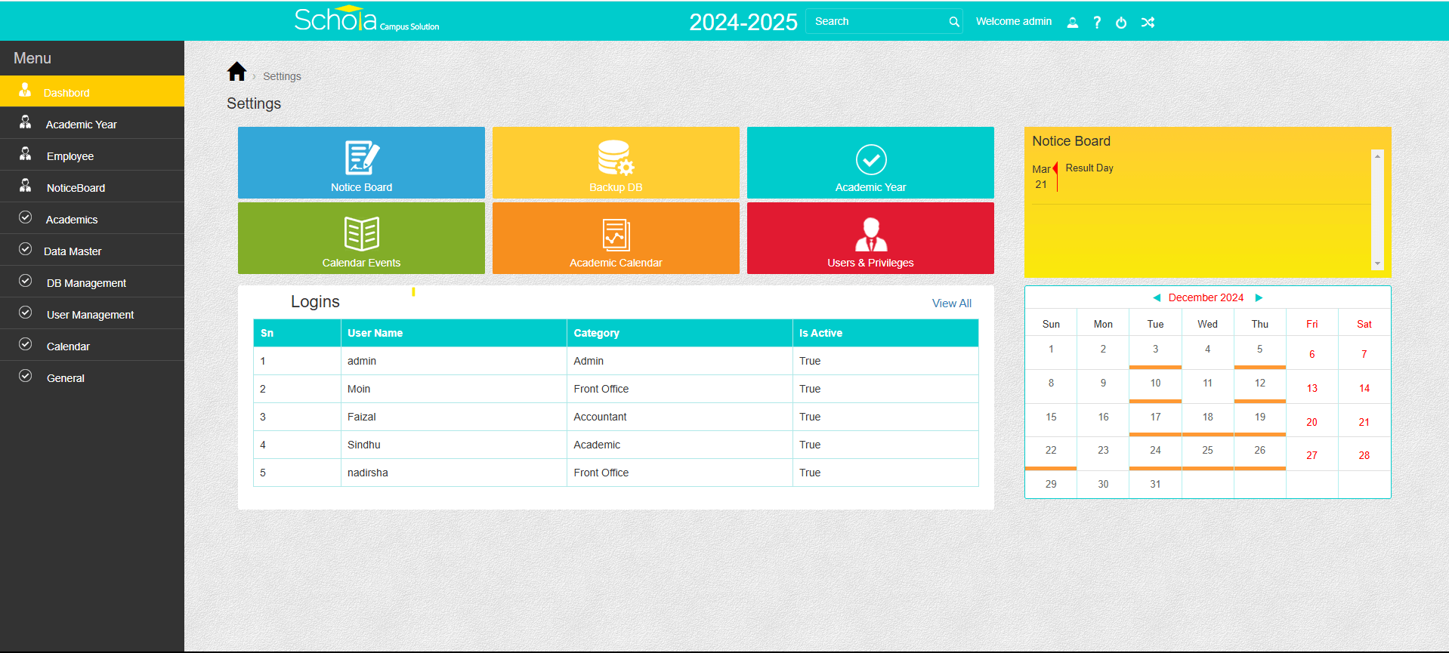
Task: Open the Calendar Events tile
Action: 361,238
